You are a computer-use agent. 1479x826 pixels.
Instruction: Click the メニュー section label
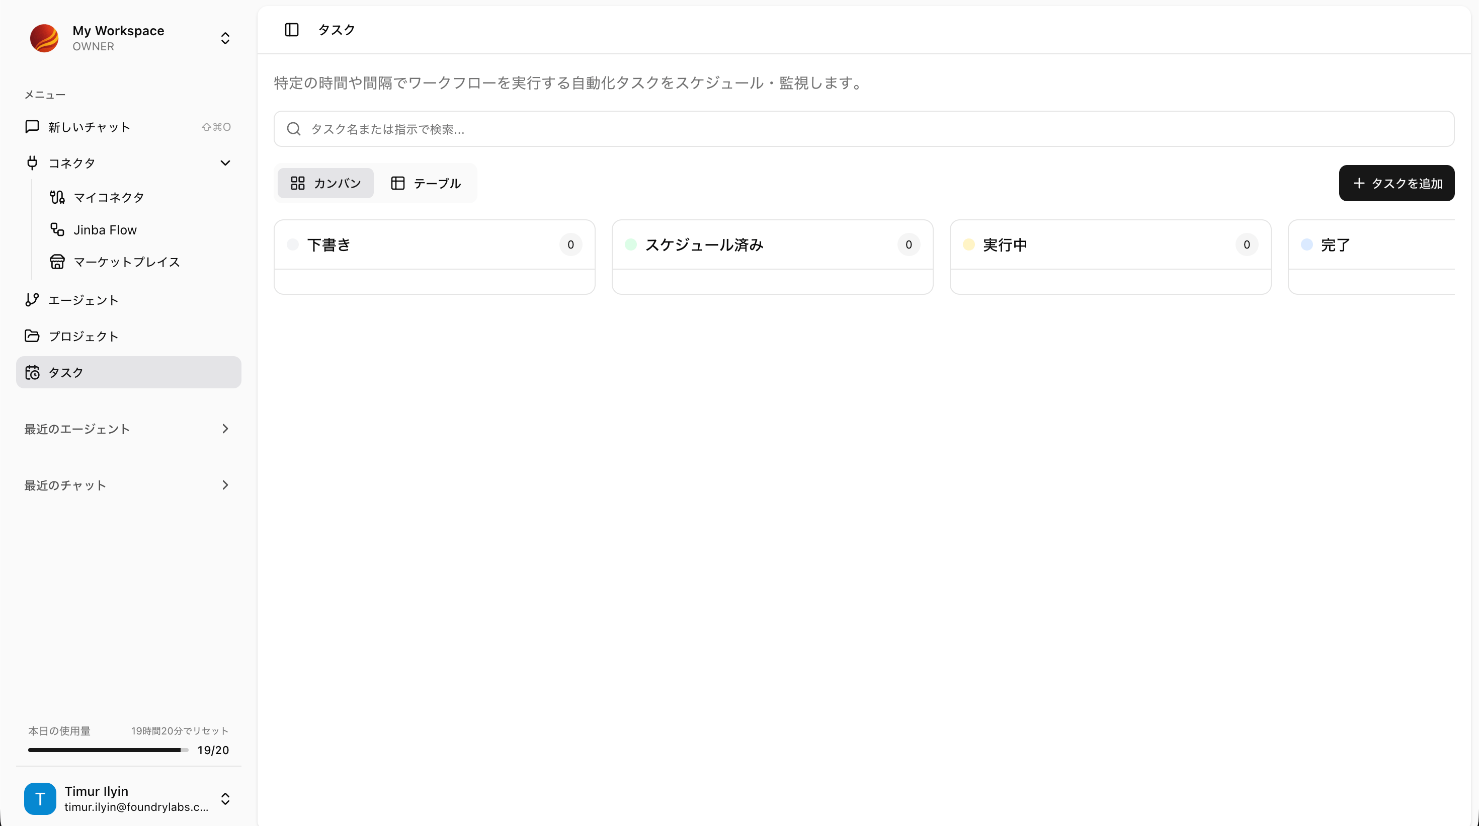click(45, 95)
